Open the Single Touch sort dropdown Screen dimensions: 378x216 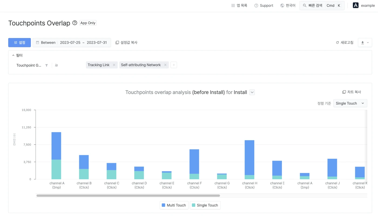click(350, 103)
